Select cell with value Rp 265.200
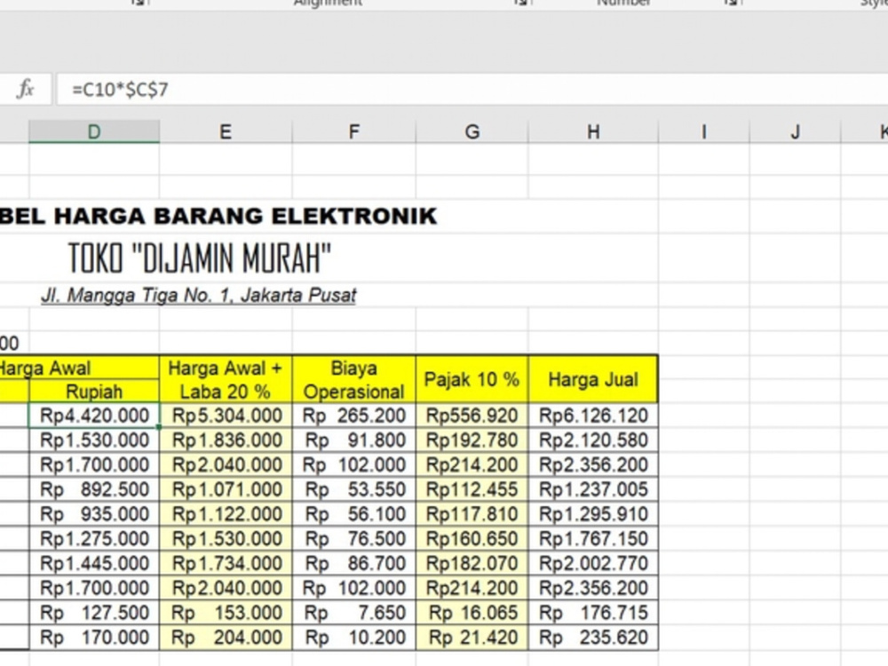 [354, 416]
